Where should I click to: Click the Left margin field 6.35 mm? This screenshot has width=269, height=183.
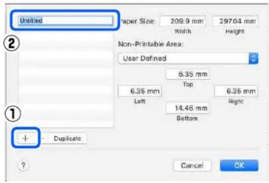(140, 91)
